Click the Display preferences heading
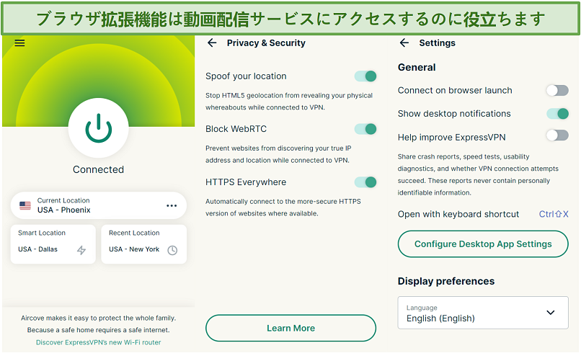581x361 pixels. (x=446, y=282)
